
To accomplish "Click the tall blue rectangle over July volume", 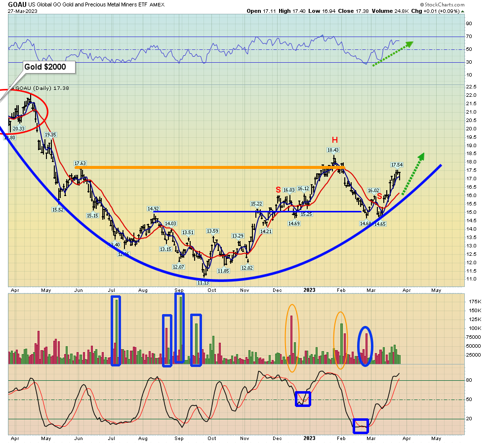I will (x=116, y=330).
